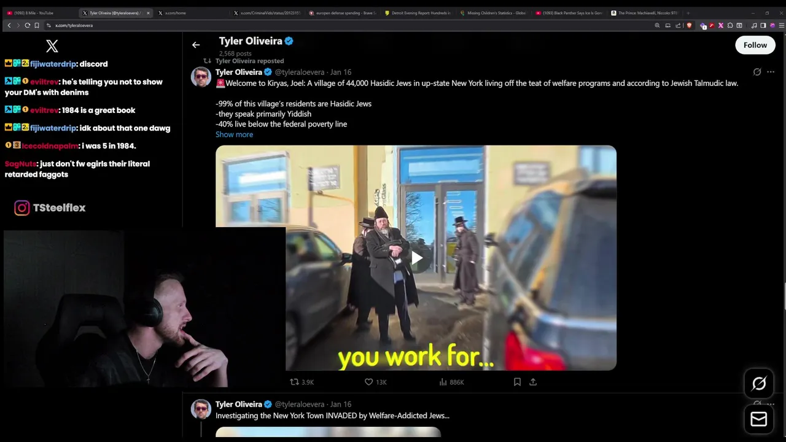Go back using the profile back arrow
The width and height of the screenshot is (786, 442).
click(x=195, y=45)
